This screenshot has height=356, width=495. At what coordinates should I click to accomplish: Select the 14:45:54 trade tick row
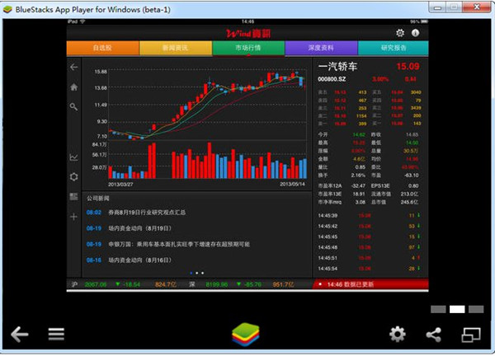point(370,269)
